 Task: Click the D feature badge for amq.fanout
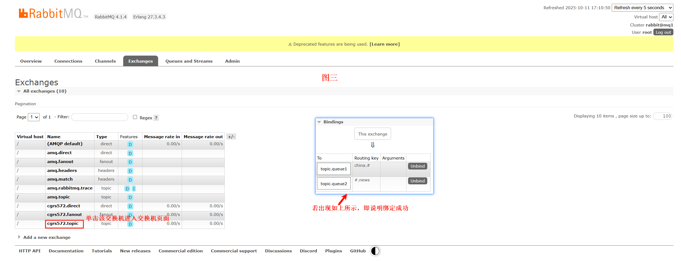pyautogui.click(x=130, y=162)
